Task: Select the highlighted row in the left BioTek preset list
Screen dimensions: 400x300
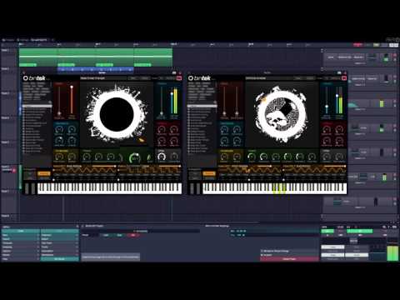Action: (37, 106)
